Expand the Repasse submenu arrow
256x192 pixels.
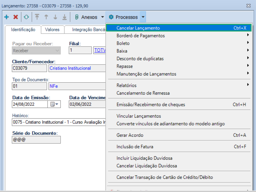click(x=248, y=66)
